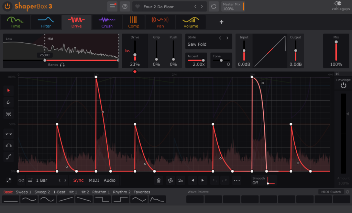Click the Drive amount slider handle
The image size is (352, 213).
tap(135, 55)
